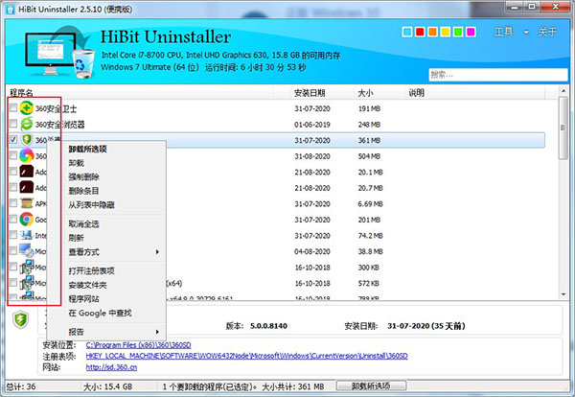575x397 pixels.
Task: Open the 关于 menu in header
Action: 547,32
